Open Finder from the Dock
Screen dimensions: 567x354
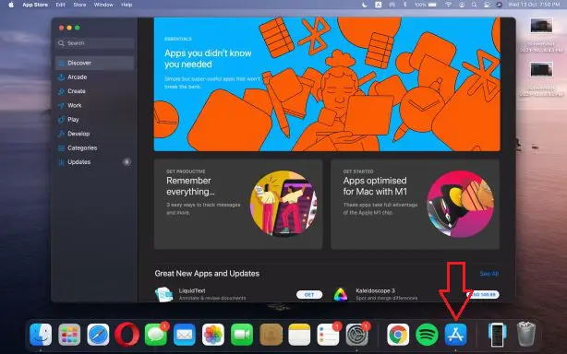click(41, 335)
